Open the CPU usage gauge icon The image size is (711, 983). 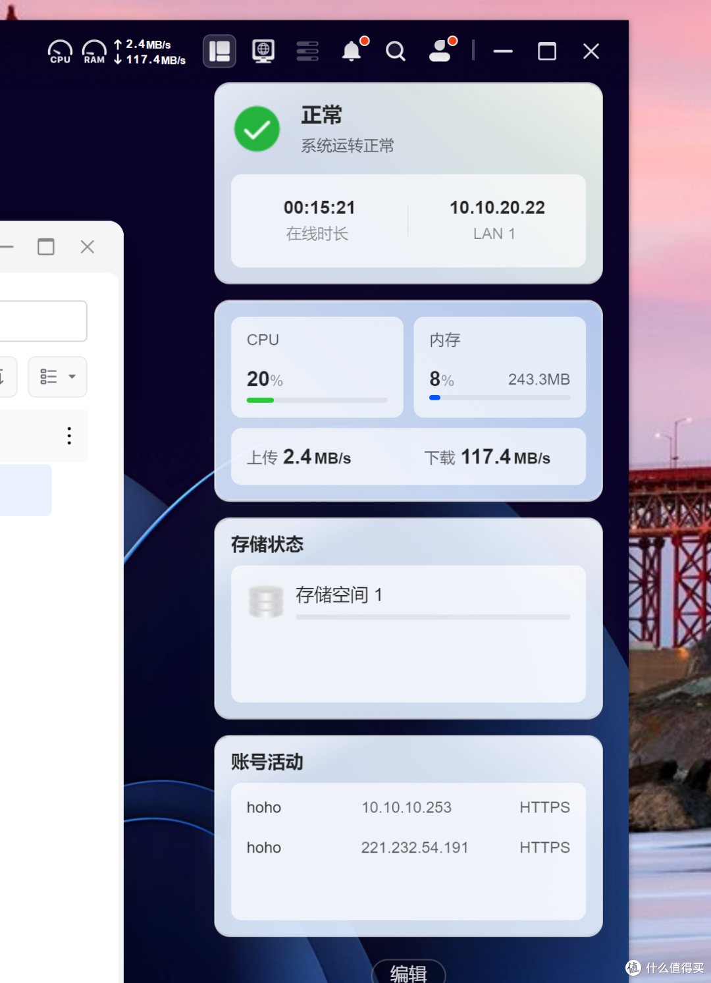60,51
